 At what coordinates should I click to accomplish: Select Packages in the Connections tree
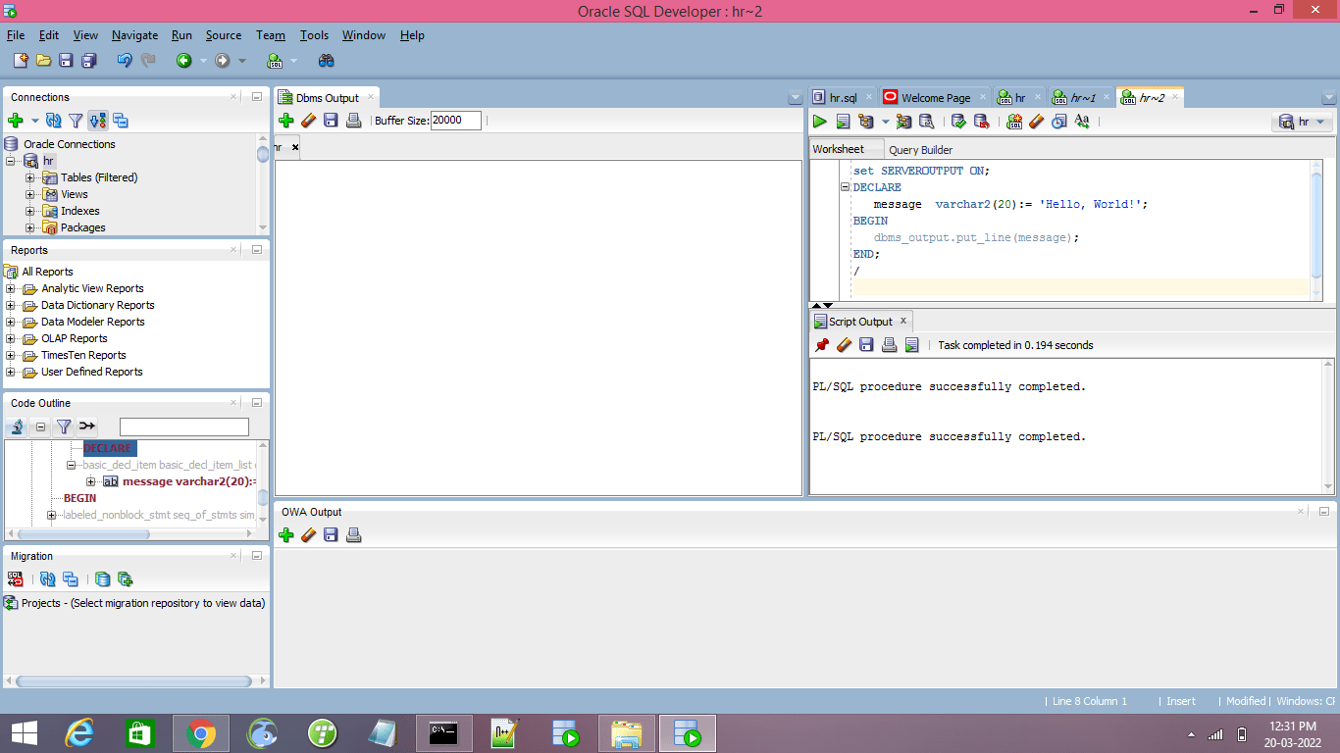[82, 227]
